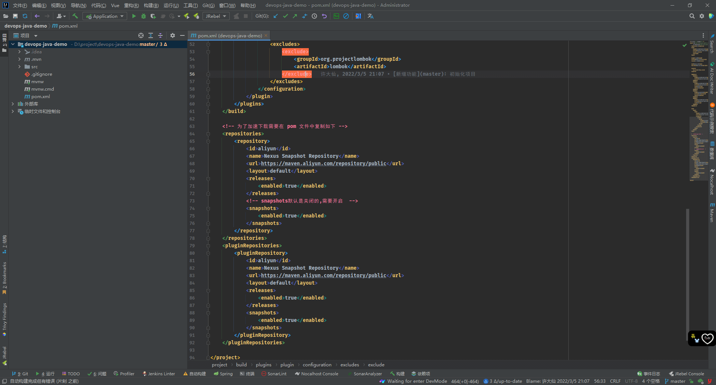Search everywhere magnifier icon
716x385 pixels.
pyautogui.click(x=692, y=16)
